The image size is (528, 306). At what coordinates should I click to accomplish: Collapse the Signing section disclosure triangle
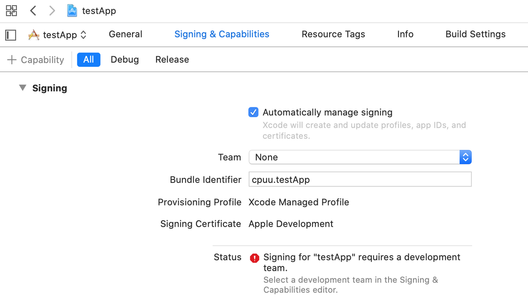[22, 88]
